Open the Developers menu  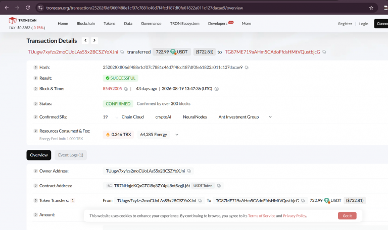click(x=218, y=24)
